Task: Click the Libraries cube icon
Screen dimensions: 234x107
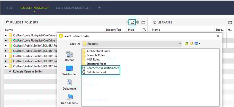Action: [x=155, y=22]
